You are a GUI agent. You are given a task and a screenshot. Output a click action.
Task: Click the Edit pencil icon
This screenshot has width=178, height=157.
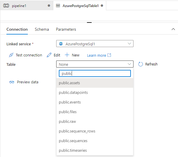point(49,55)
